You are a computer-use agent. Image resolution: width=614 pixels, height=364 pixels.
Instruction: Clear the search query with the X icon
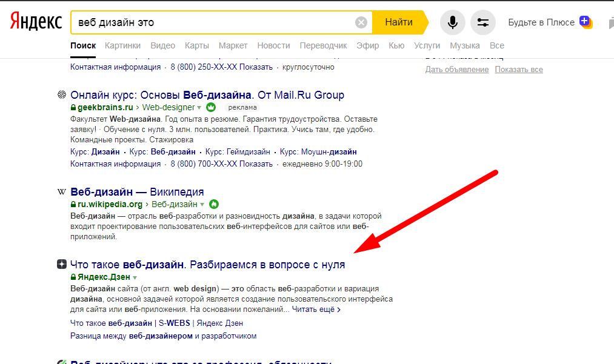click(x=361, y=22)
